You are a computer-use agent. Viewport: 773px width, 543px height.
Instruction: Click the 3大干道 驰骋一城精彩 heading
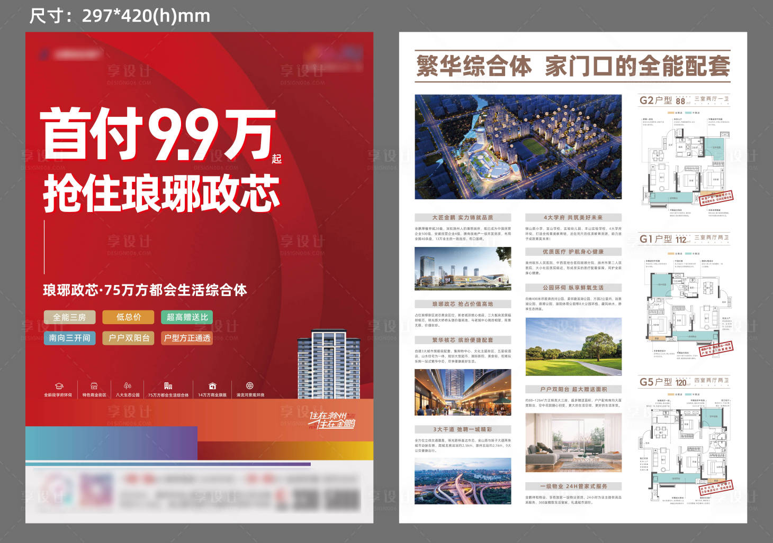(x=463, y=429)
